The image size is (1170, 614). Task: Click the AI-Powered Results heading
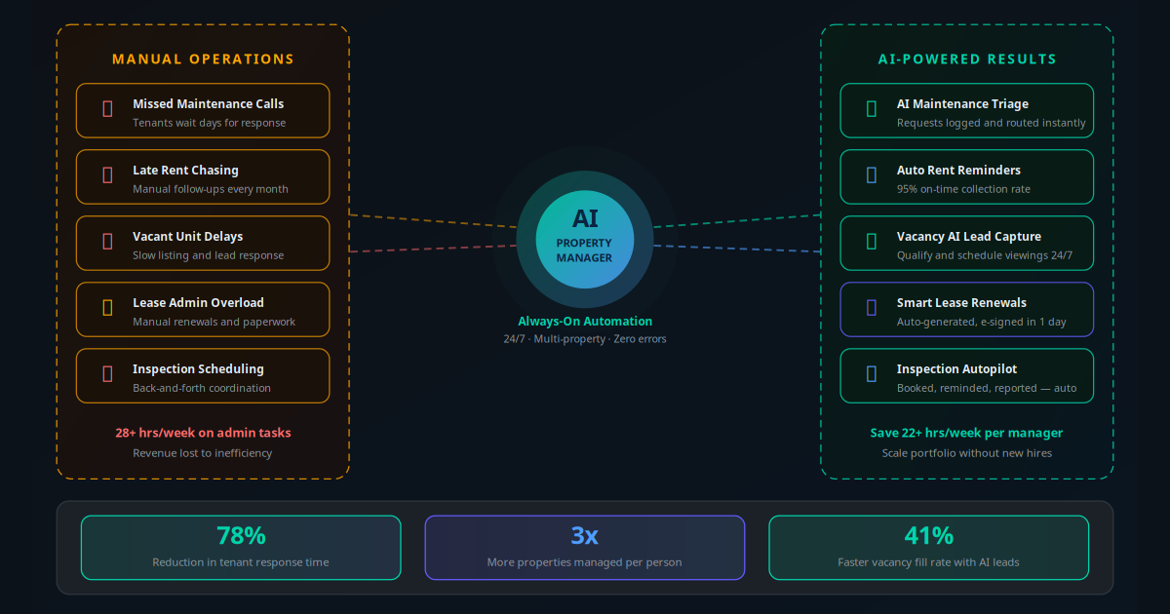(967, 59)
